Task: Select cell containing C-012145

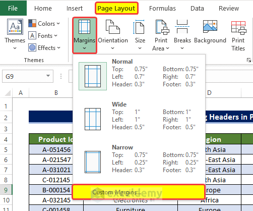Action: point(51,180)
